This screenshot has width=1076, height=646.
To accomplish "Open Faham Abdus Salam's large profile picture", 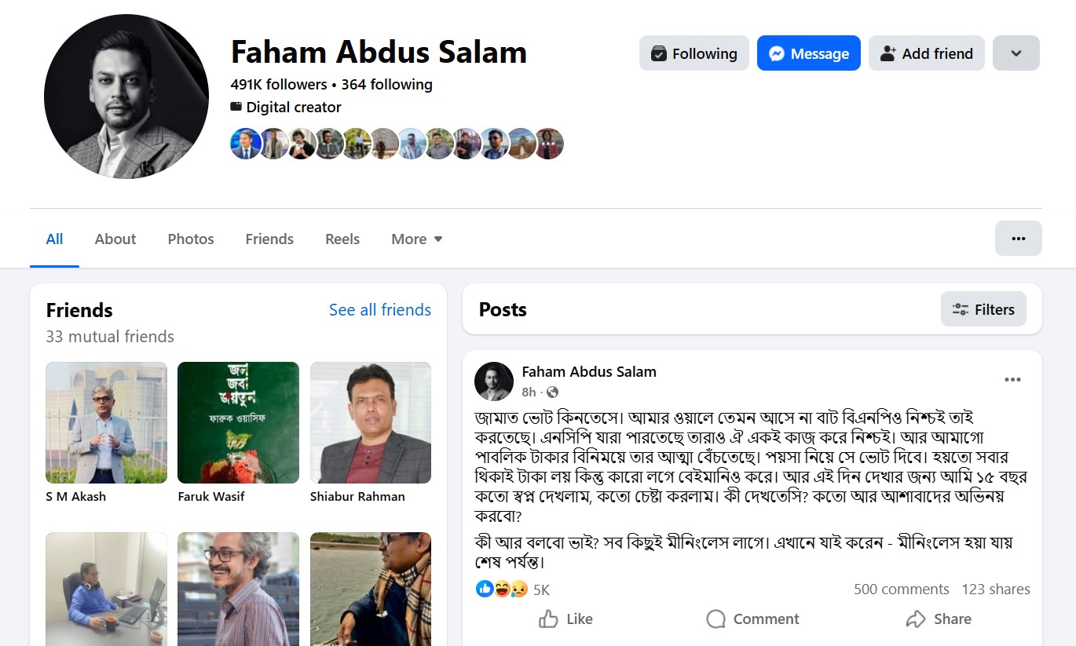I will pyautogui.click(x=126, y=97).
